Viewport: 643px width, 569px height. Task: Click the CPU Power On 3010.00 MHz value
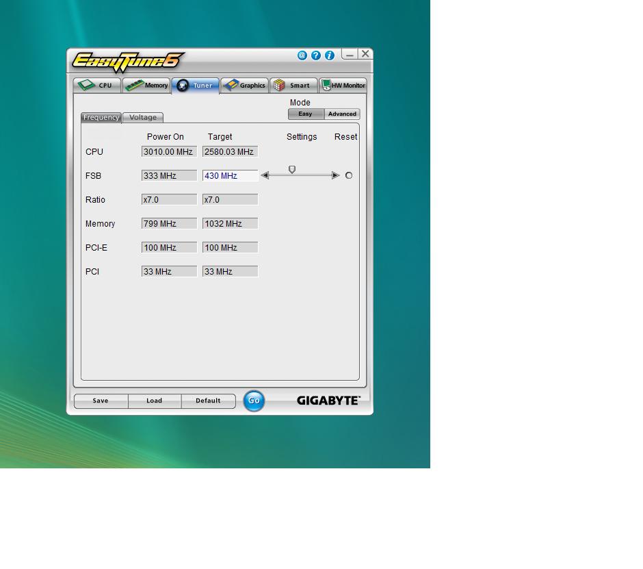tap(170, 152)
